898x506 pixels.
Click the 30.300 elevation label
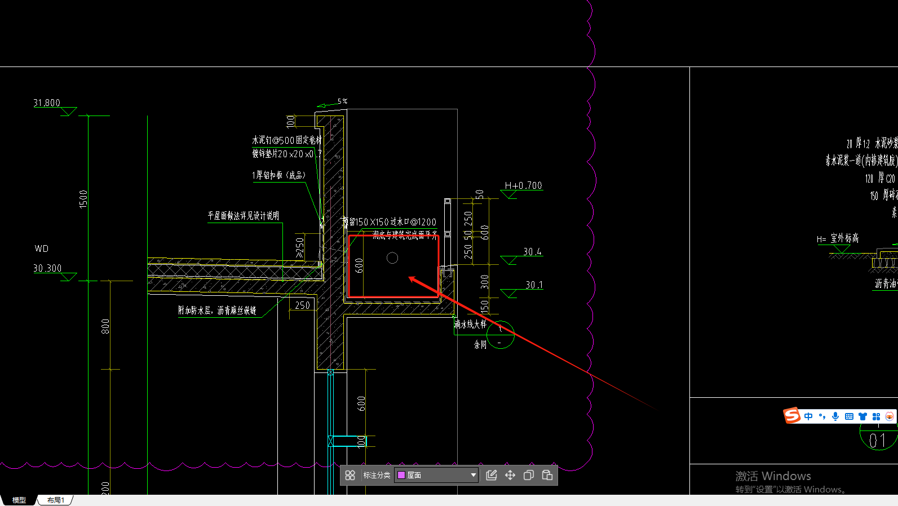47,268
